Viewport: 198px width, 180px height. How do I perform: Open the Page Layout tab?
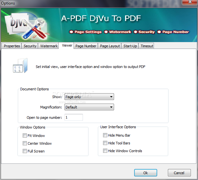point(110,46)
